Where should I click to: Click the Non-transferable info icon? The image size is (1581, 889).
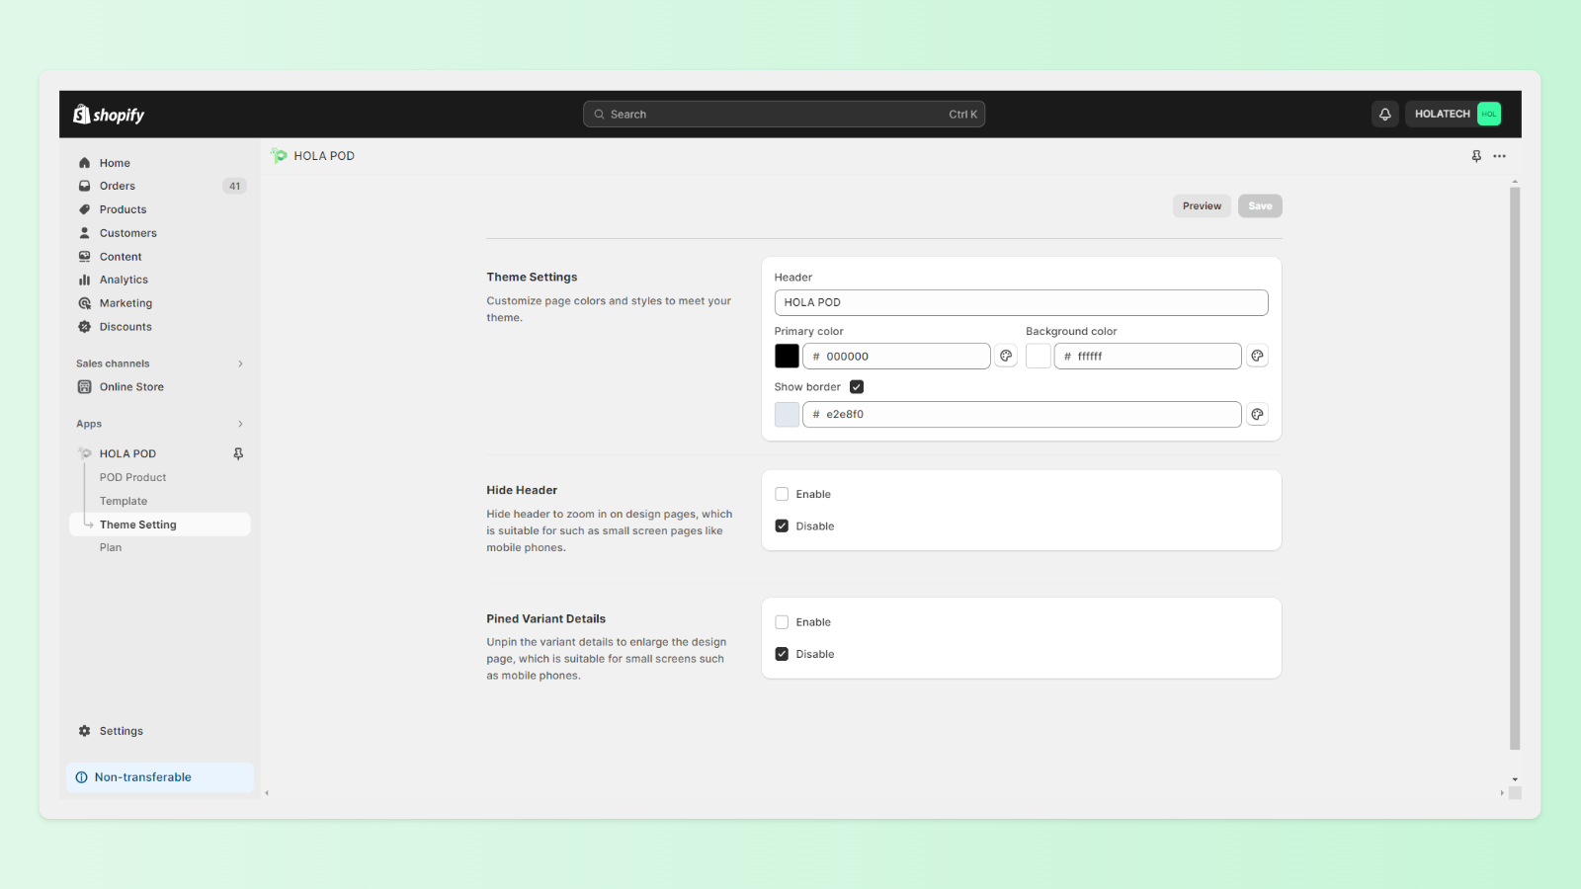click(82, 777)
